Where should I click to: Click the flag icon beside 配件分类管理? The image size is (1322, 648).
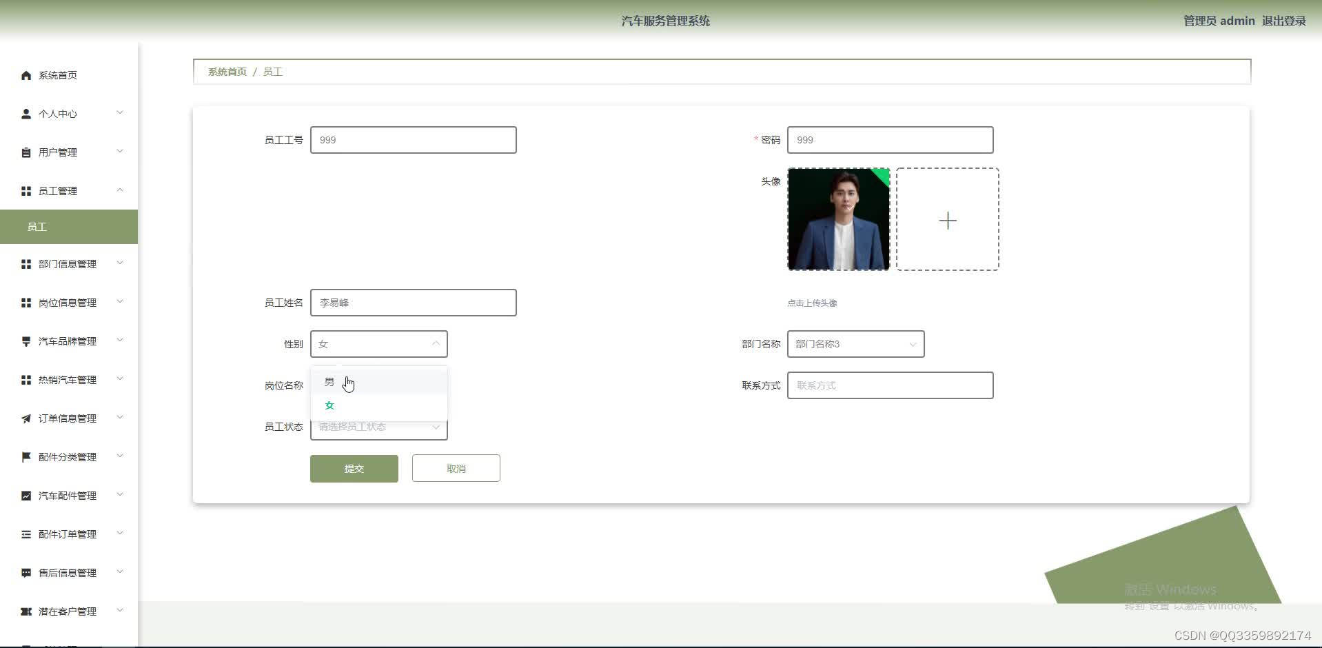pyautogui.click(x=26, y=457)
